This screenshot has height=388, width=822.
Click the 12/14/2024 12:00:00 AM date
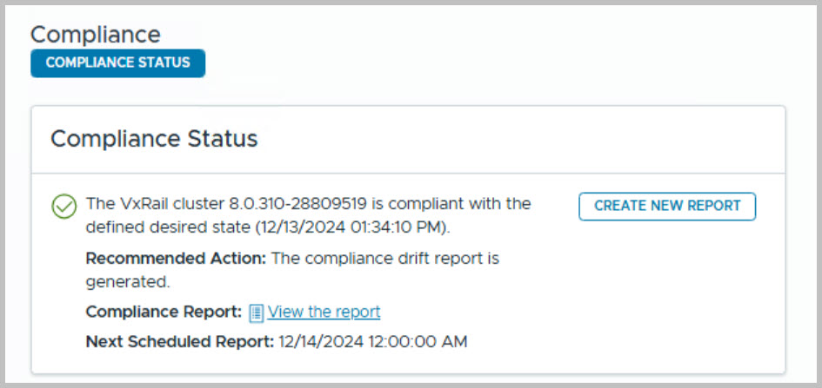[373, 341]
